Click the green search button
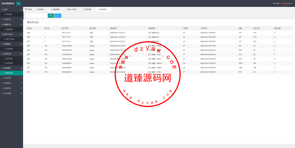295x148 pixels. [x=51, y=15]
